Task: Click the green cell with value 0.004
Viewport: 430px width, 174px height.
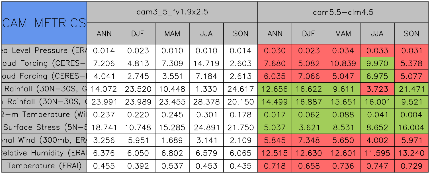Action: tap(411, 114)
